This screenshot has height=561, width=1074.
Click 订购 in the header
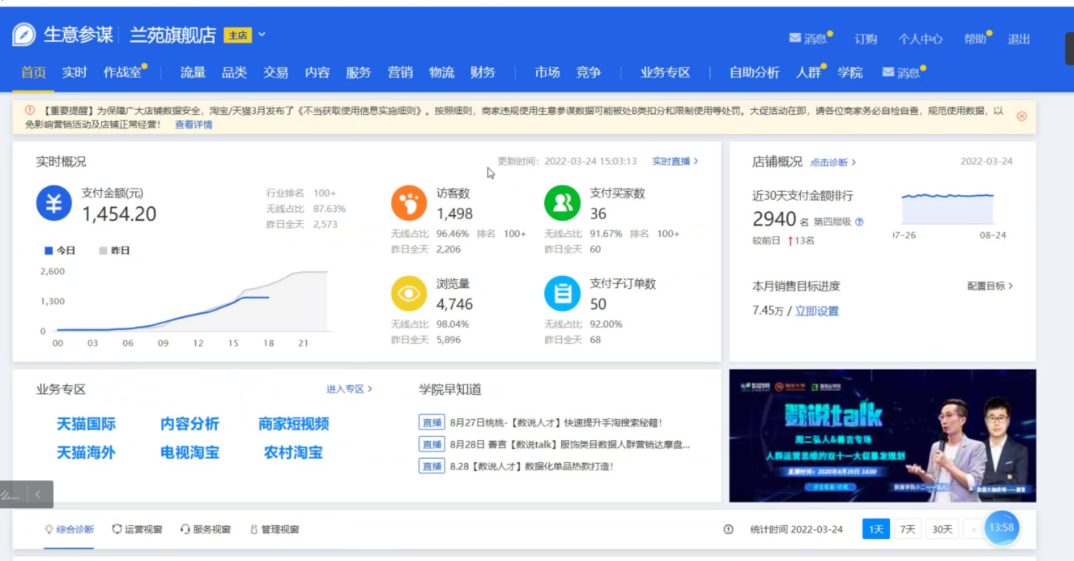[865, 39]
